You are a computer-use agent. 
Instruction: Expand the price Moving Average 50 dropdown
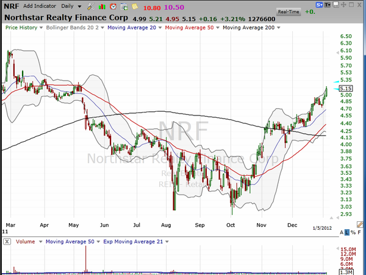[218, 28]
